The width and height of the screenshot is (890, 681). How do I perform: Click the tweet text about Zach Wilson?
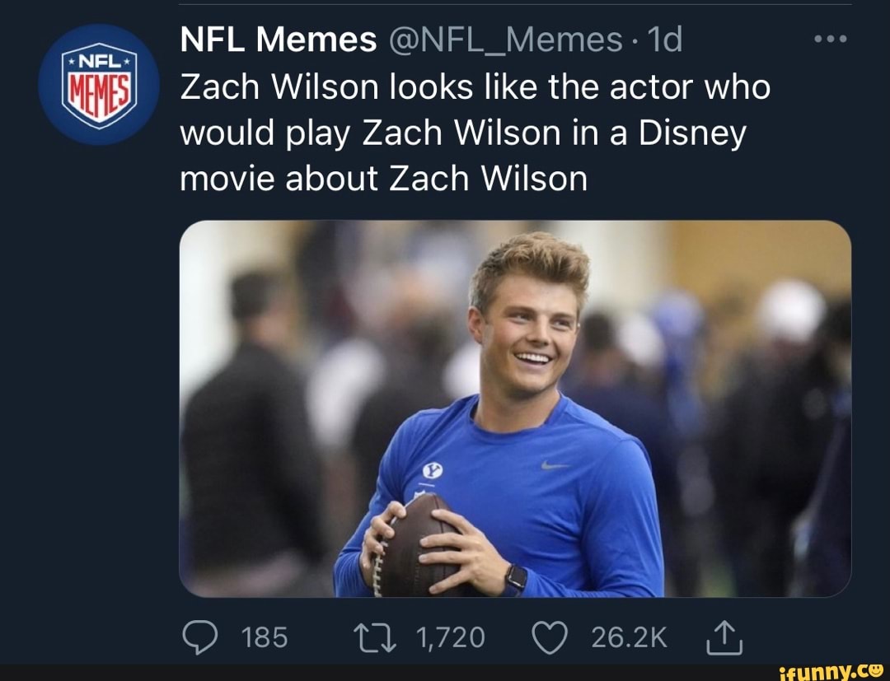pos(475,133)
